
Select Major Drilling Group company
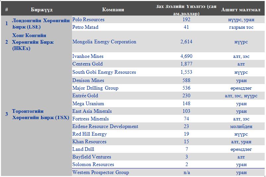coord(95,88)
